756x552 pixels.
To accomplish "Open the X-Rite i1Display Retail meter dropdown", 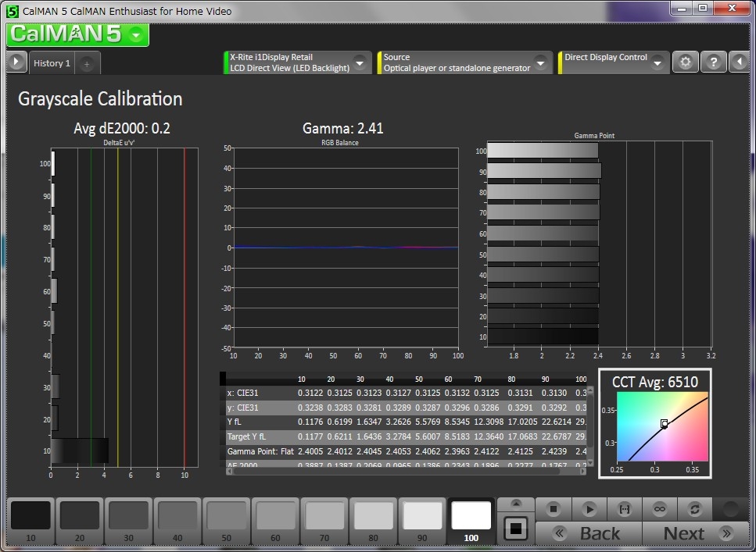I will coord(360,62).
